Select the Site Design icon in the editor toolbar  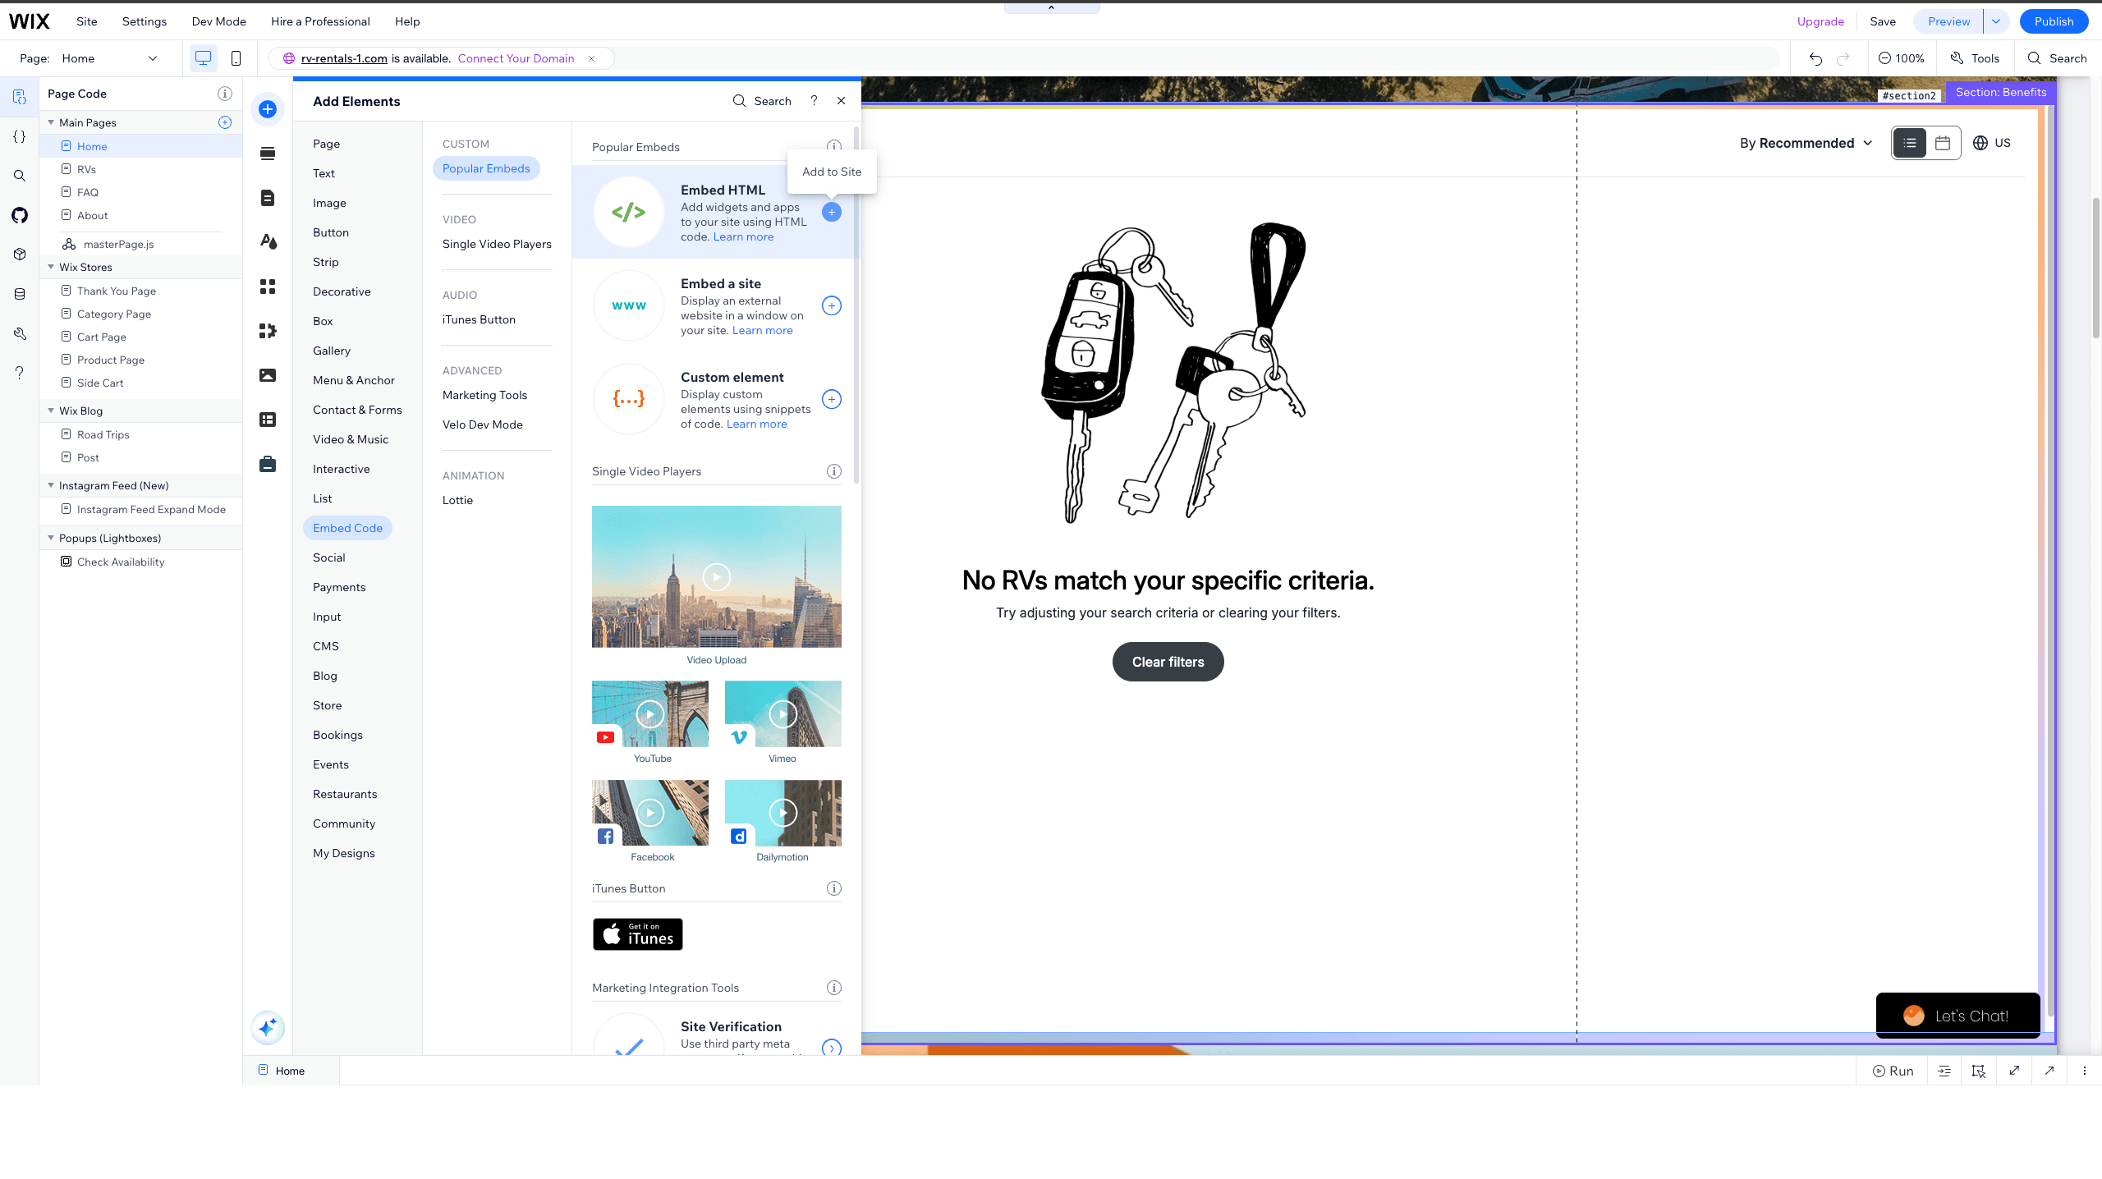click(267, 242)
